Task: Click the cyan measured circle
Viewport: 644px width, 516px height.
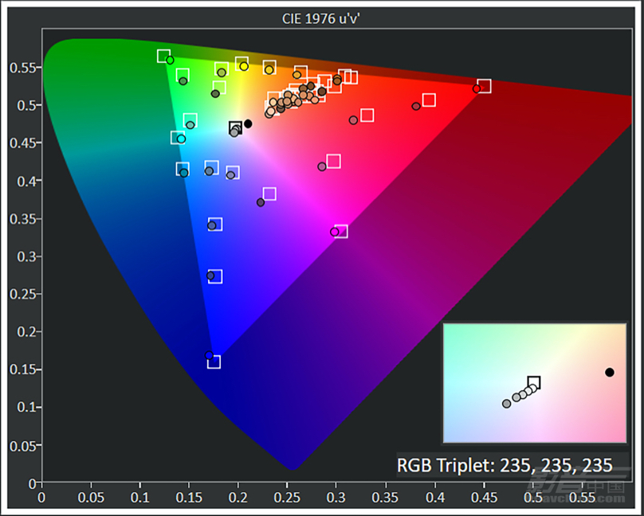Action: pyautogui.click(x=181, y=139)
